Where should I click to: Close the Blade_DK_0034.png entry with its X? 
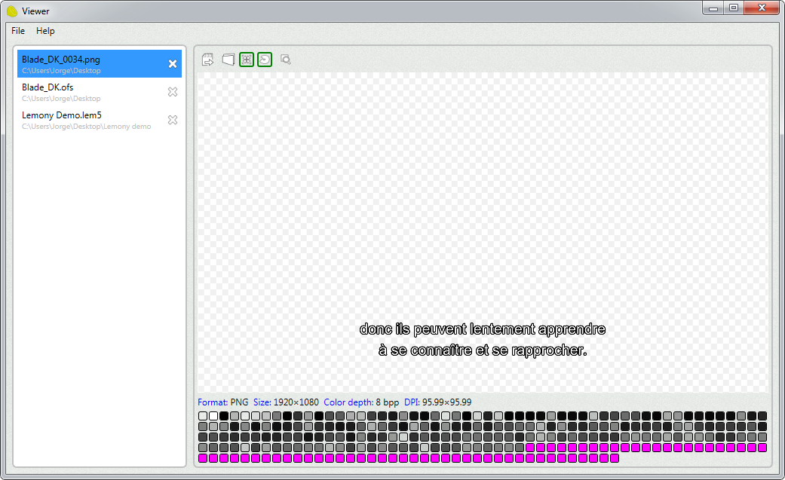(173, 63)
